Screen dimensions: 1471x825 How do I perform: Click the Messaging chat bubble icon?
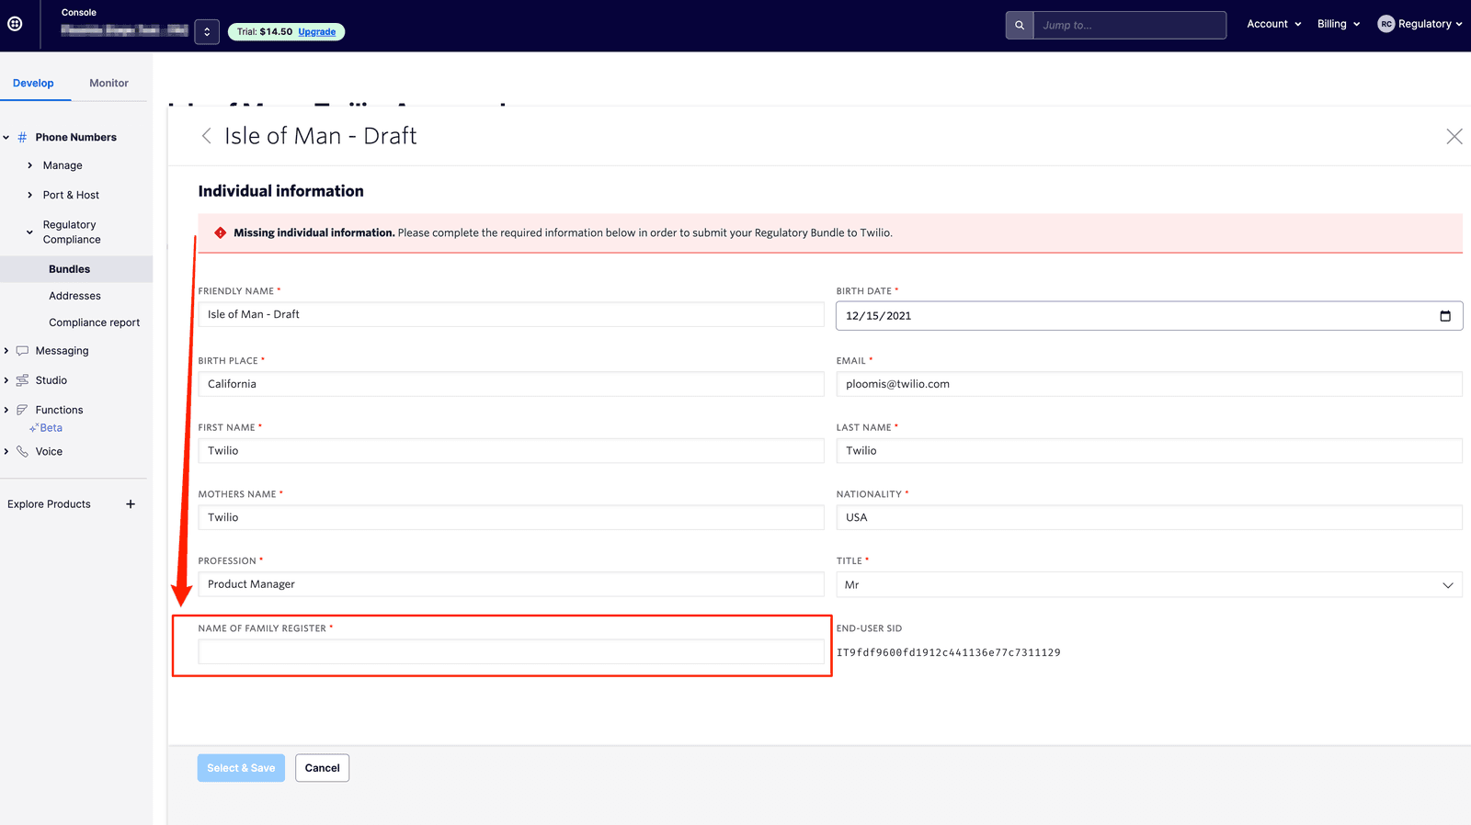pos(22,351)
